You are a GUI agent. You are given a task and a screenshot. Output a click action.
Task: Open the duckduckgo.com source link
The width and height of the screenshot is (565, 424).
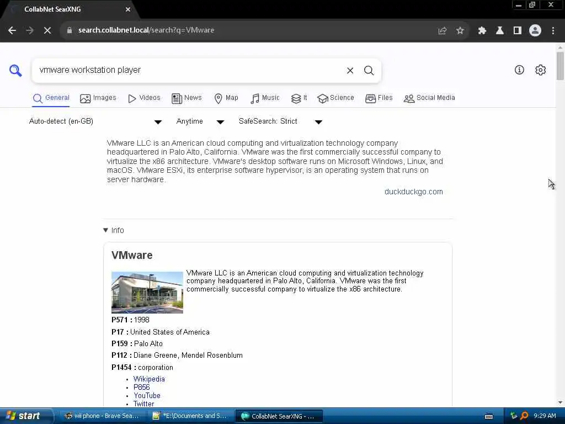point(414,192)
